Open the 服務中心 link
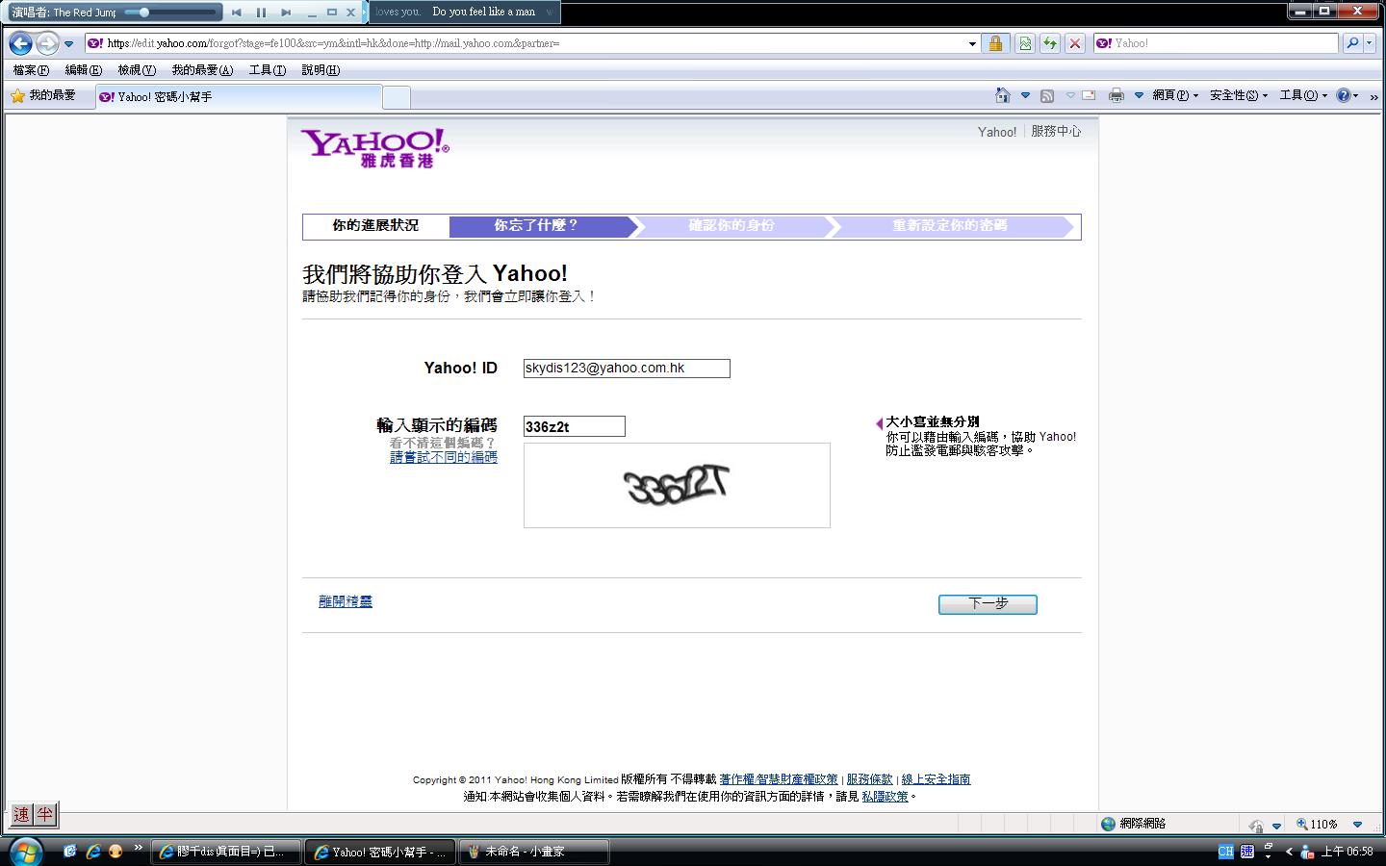1386x866 pixels. [1056, 132]
